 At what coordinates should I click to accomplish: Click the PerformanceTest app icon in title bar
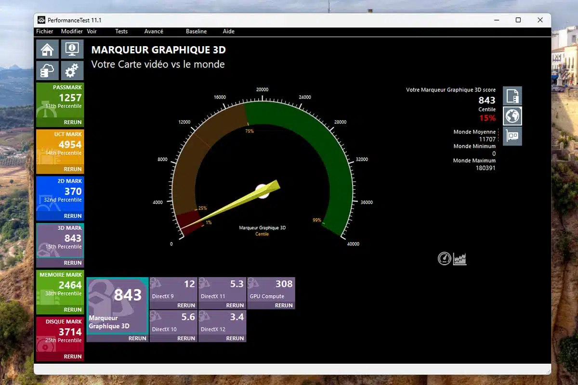(x=41, y=20)
